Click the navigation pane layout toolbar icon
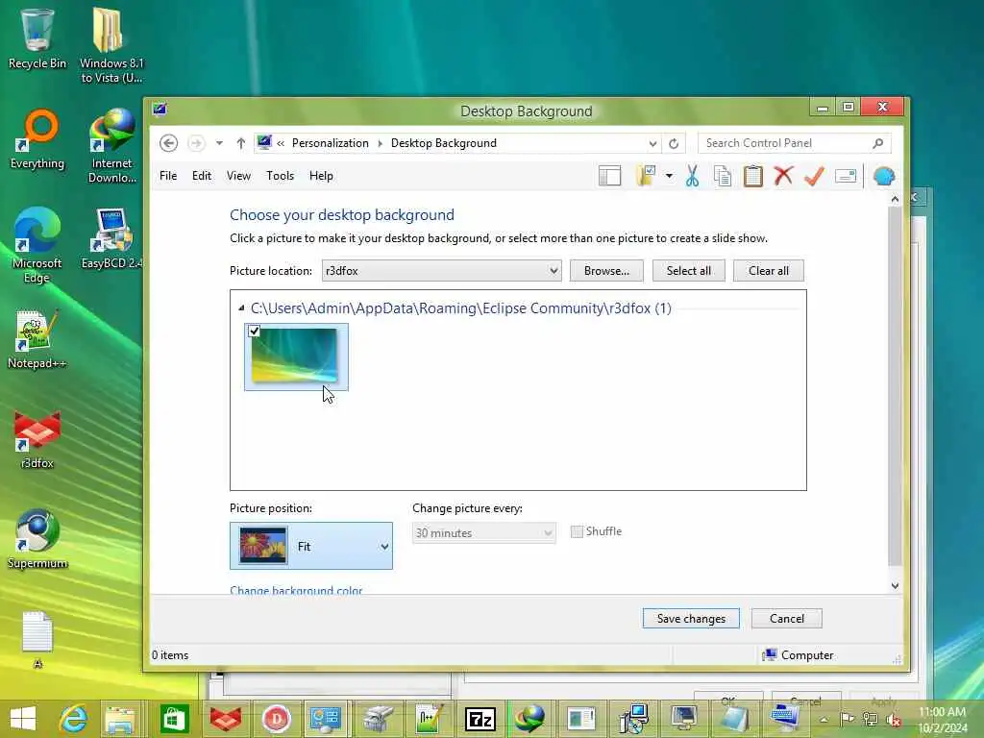Viewport: 984px width, 738px height. [609, 177]
